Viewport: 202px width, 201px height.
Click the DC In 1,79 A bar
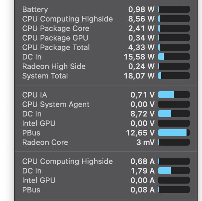(174, 171)
